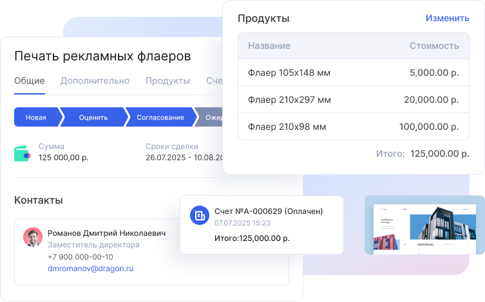Select the Новая deal stage

[x=36, y=118]
